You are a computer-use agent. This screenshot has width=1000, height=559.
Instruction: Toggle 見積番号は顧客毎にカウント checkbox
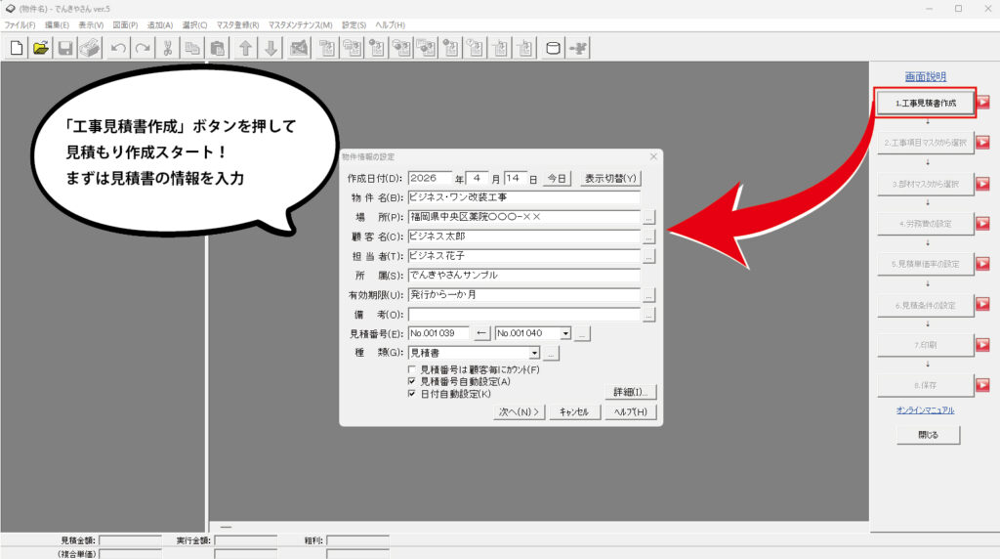[x=412, y=369]
